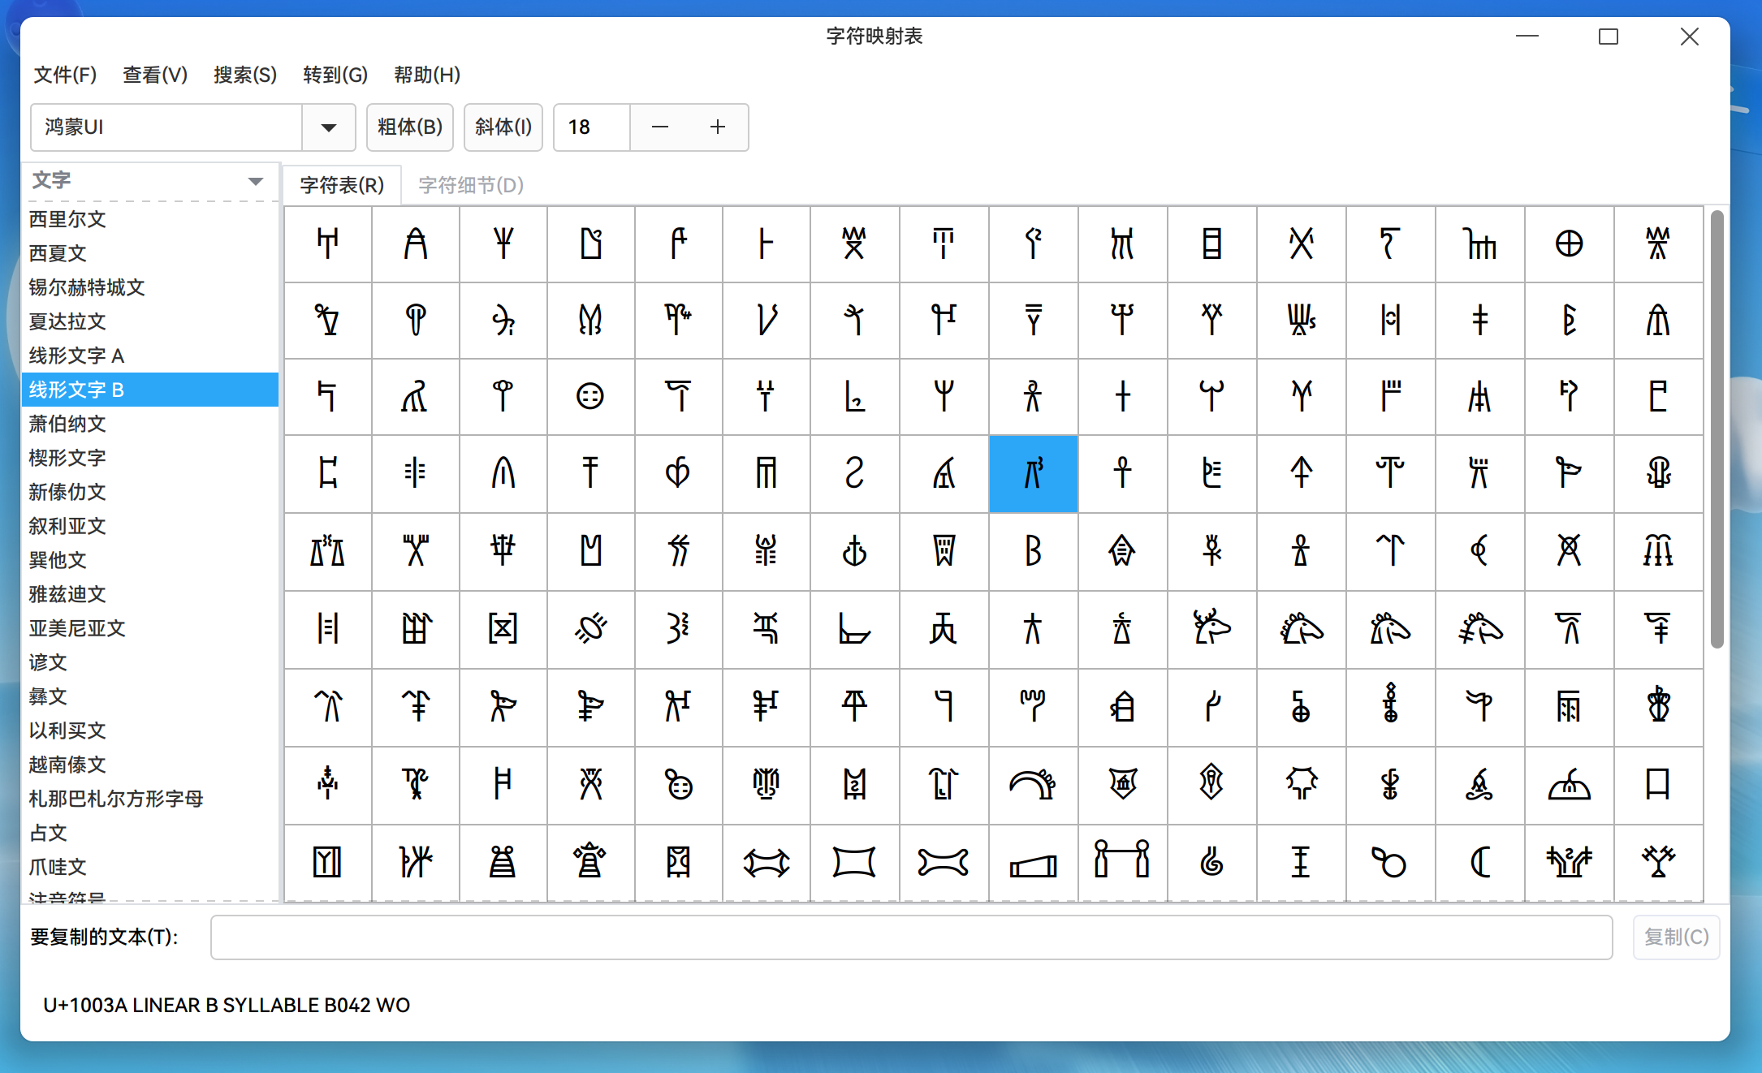Click the B-shaped Linear B glyph
The width and height of the screenshot is (1762, 1073).
click(1033, 552)
